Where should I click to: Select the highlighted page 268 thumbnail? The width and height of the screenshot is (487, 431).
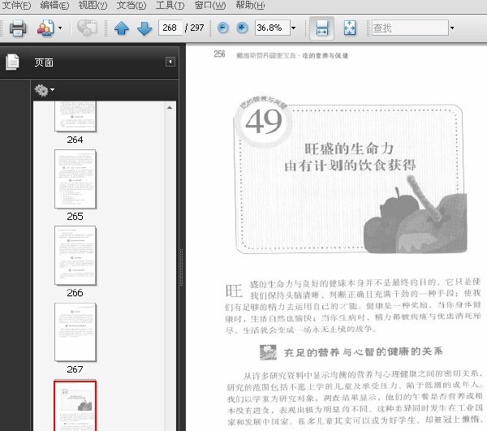[75, 405]
